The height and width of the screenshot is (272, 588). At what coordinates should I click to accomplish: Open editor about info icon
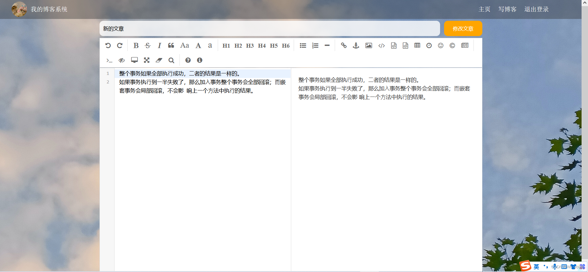200,60
